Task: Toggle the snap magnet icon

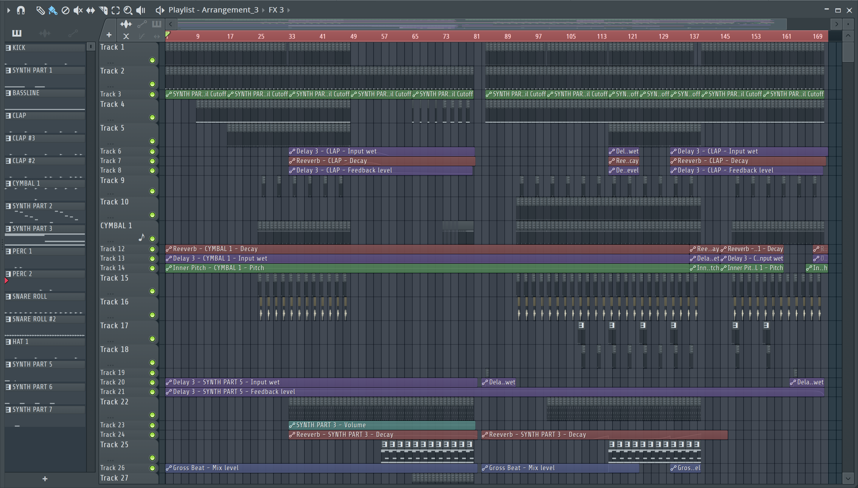Action: click(x=21, y=10)
